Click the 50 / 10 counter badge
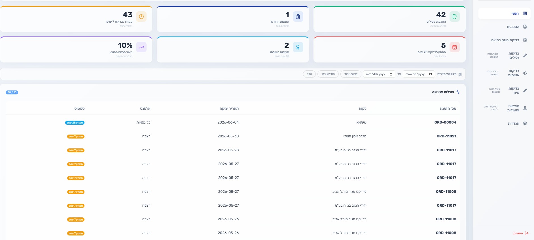 [12, 92]
